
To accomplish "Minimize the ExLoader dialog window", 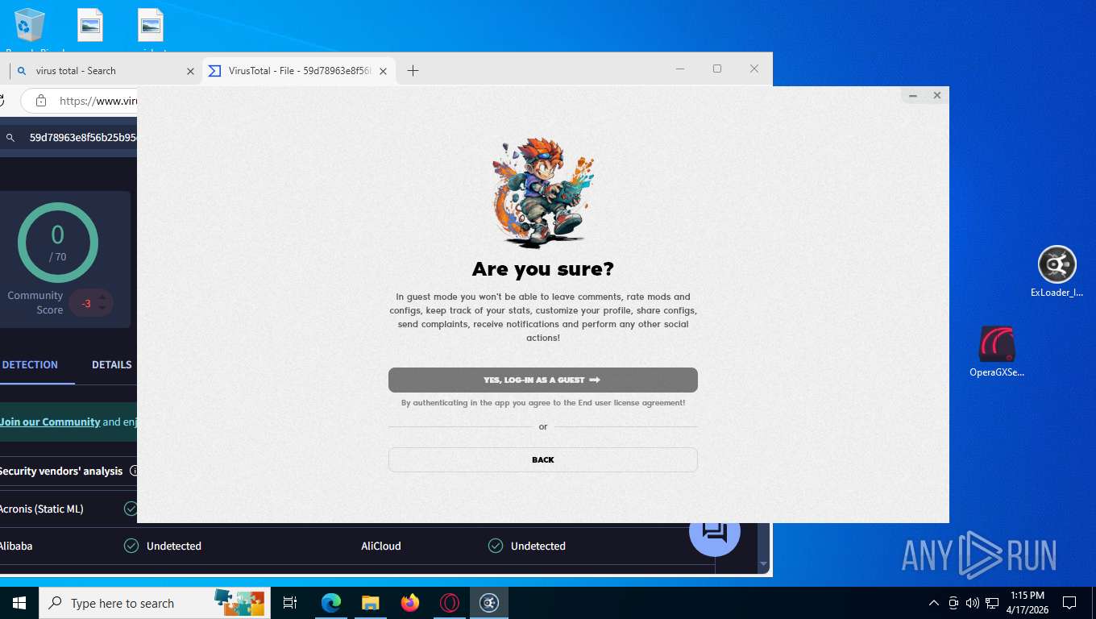I will tap(913, 96).
